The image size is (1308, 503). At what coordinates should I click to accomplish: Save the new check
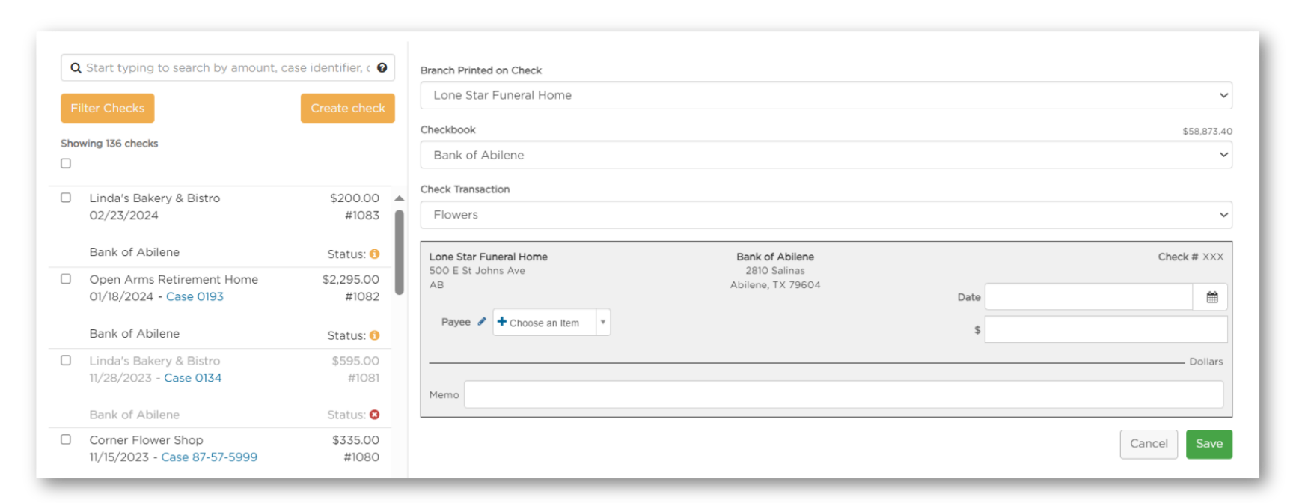pos(1208,443)
